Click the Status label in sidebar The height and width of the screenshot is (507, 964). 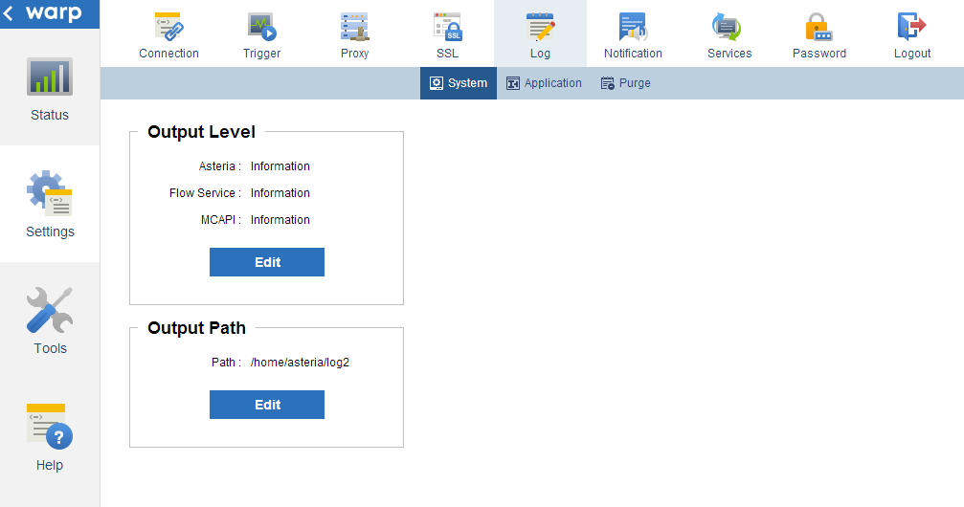50,115
